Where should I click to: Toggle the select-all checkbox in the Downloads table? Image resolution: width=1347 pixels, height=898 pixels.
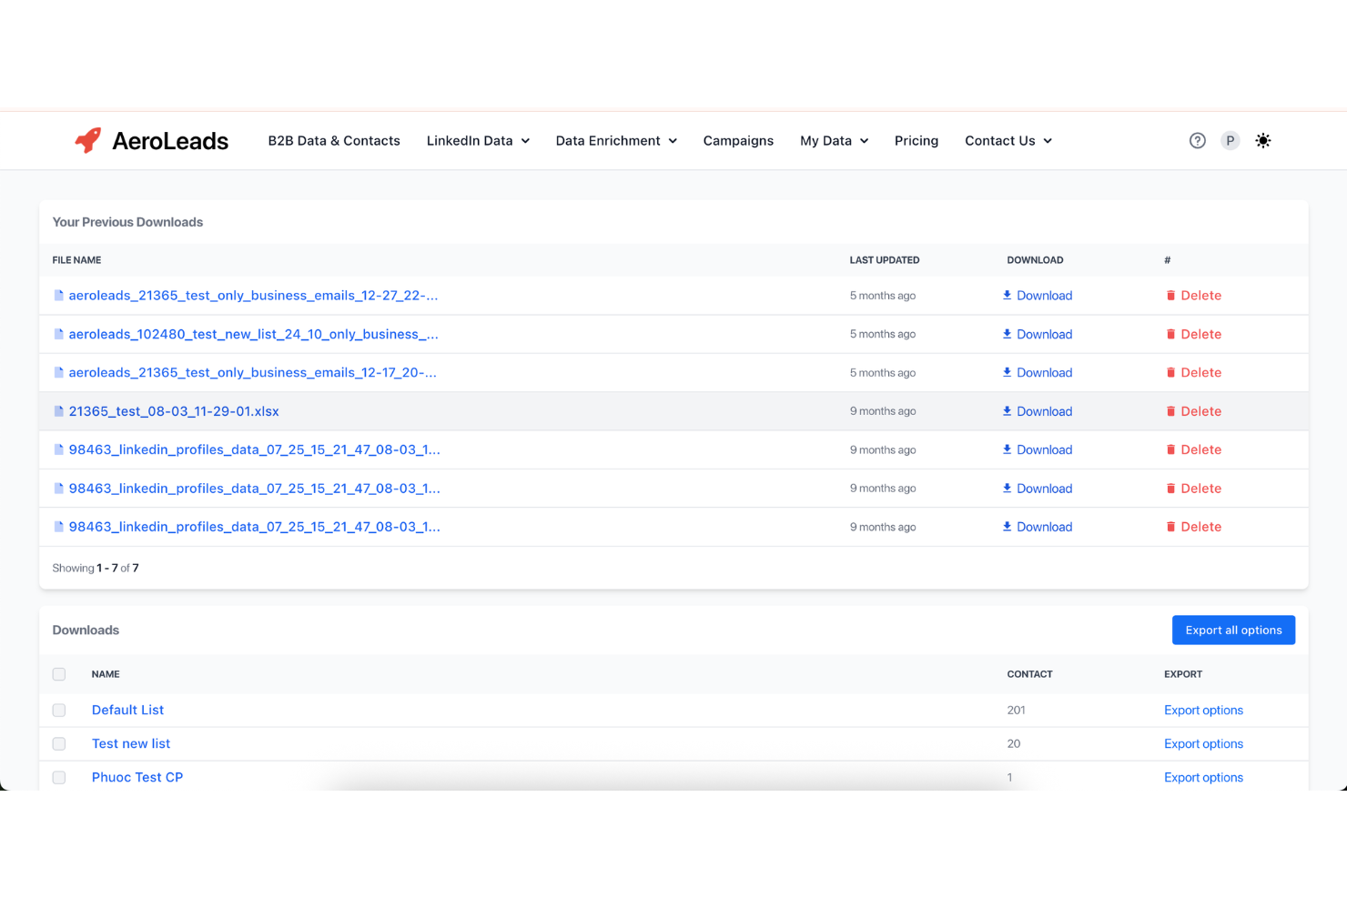pyautogui.click(x=59, y=674)
